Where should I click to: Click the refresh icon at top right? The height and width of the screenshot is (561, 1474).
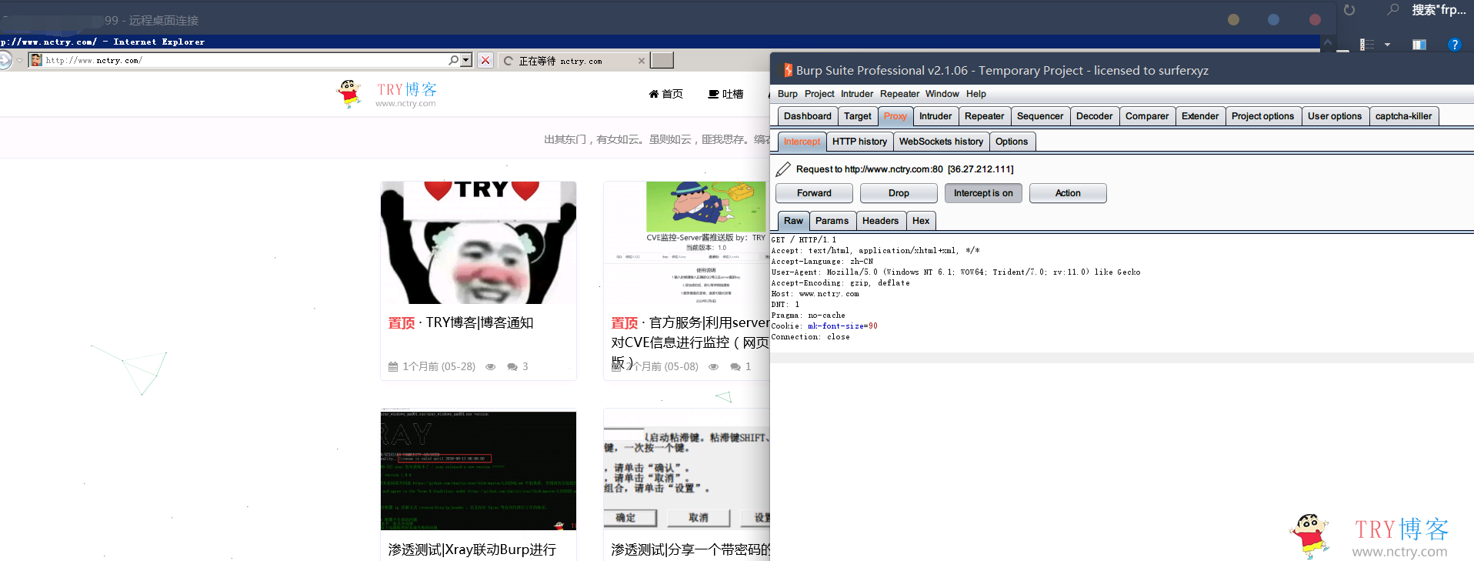point(1349,10)
